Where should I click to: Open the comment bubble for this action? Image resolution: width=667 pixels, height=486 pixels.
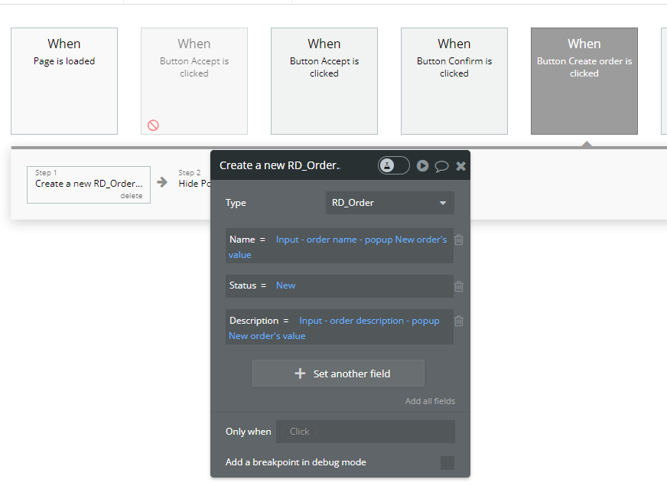(441, 165)
